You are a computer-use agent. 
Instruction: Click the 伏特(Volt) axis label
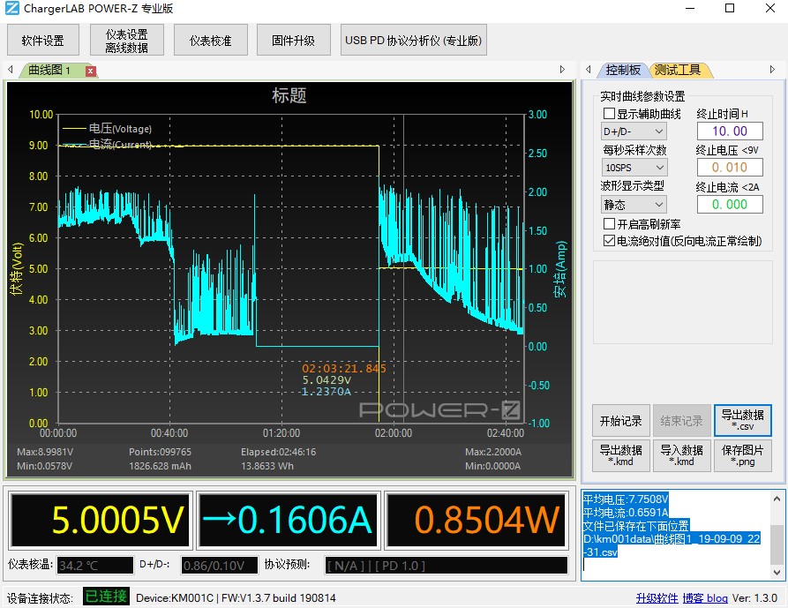click(x=17, y=268)
